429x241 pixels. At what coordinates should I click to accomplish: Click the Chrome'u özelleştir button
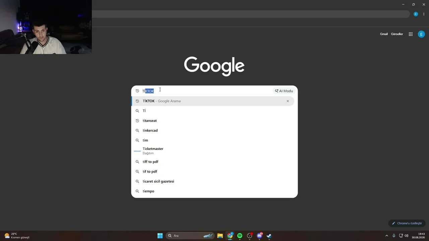coord(407,223)
